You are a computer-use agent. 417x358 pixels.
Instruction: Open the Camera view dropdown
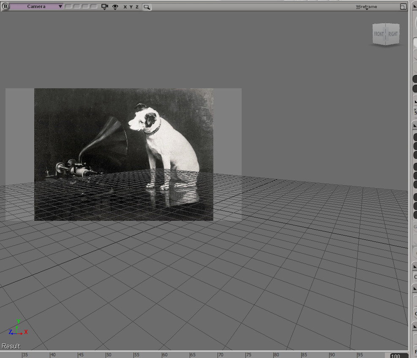[x=36, y=6]
